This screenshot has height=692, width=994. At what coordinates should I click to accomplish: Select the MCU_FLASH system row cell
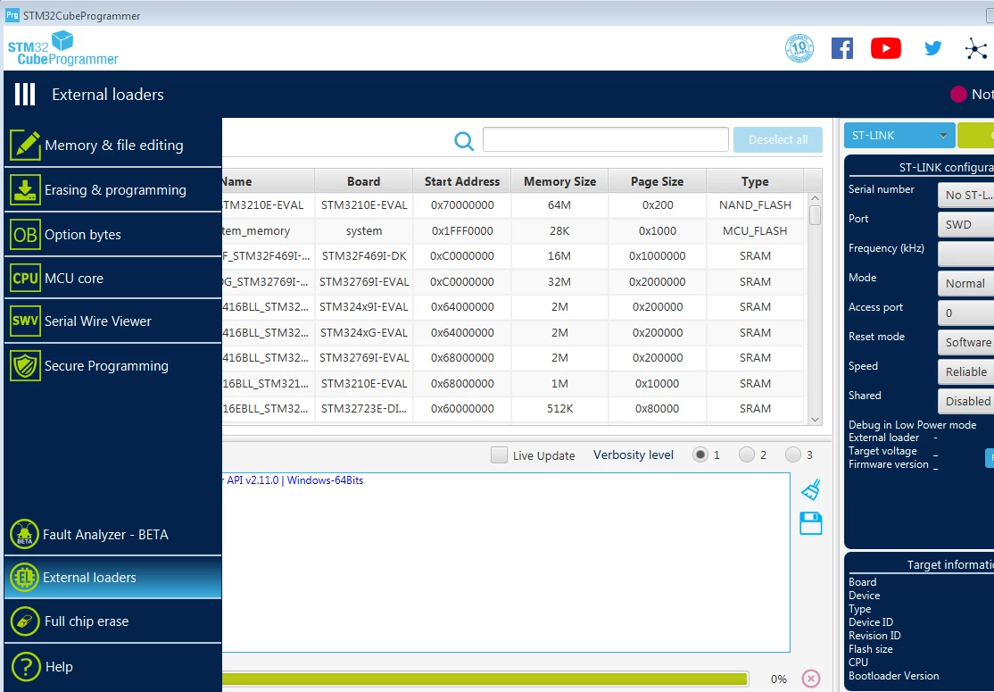[755, 231]
